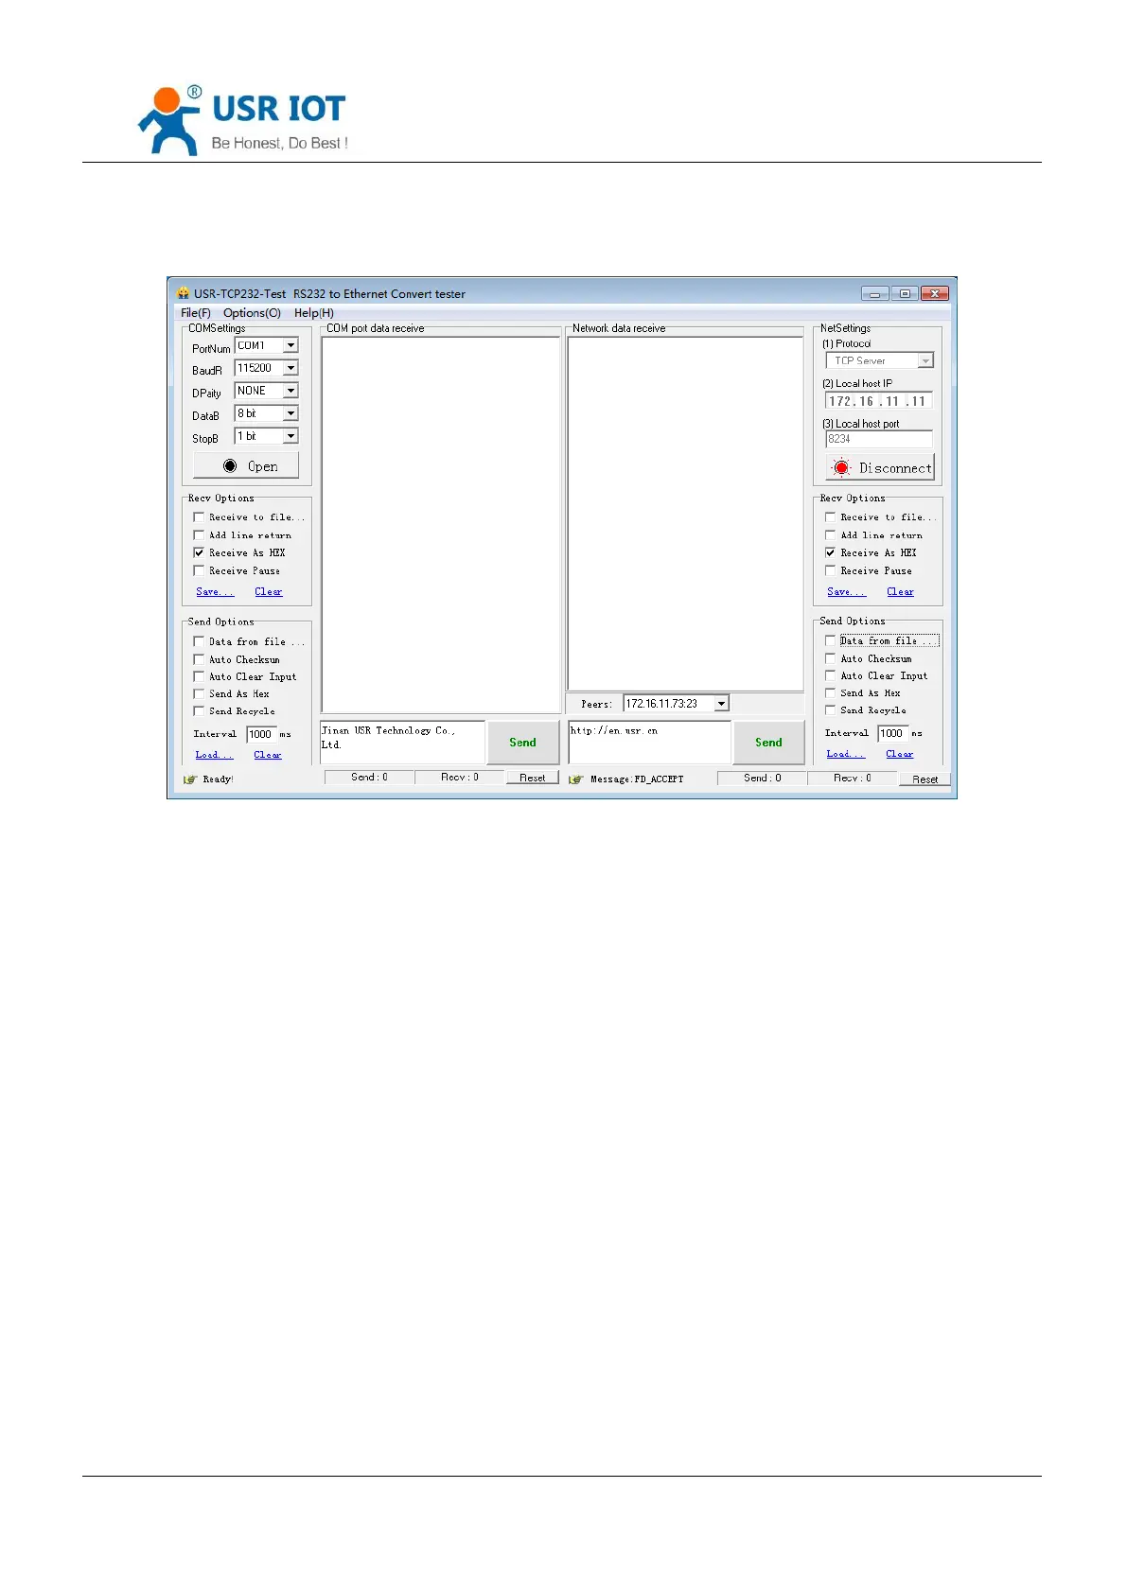Click Send button for network data
Image resolution: width=1127 pixels, height=1593 pixels.
pos(768,743)
